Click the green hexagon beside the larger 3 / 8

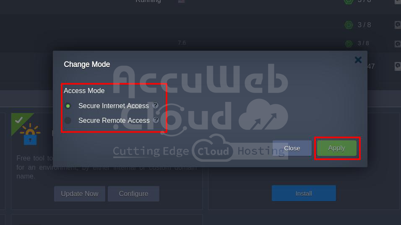click(348, 25)
